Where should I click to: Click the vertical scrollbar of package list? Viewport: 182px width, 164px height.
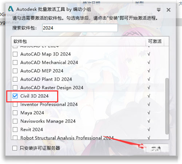pos(167,106)
